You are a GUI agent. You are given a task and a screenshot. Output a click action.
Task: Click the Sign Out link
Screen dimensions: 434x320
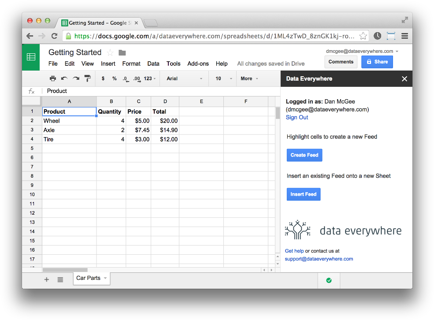click(297, 117)
